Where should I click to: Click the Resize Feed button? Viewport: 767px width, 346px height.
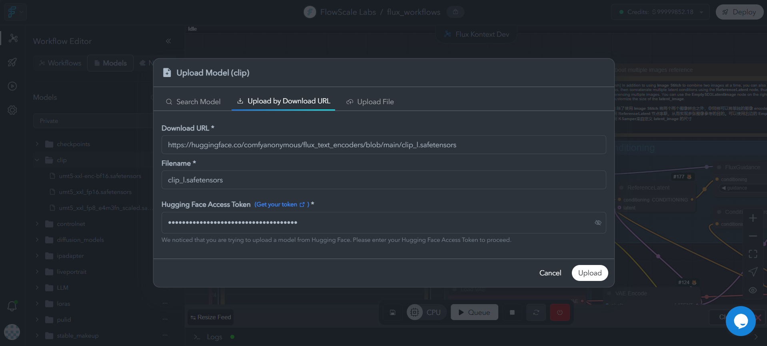pos(211,317)
